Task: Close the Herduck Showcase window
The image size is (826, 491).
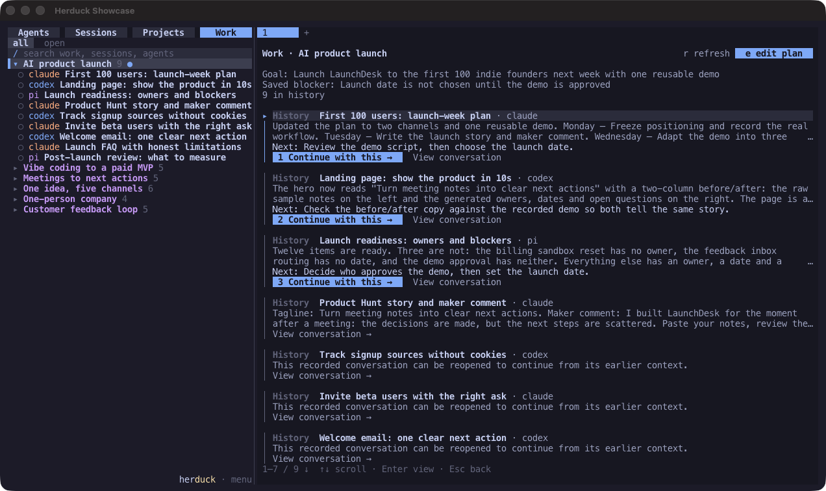Action: pyautogui.click(x=10, y=10)
